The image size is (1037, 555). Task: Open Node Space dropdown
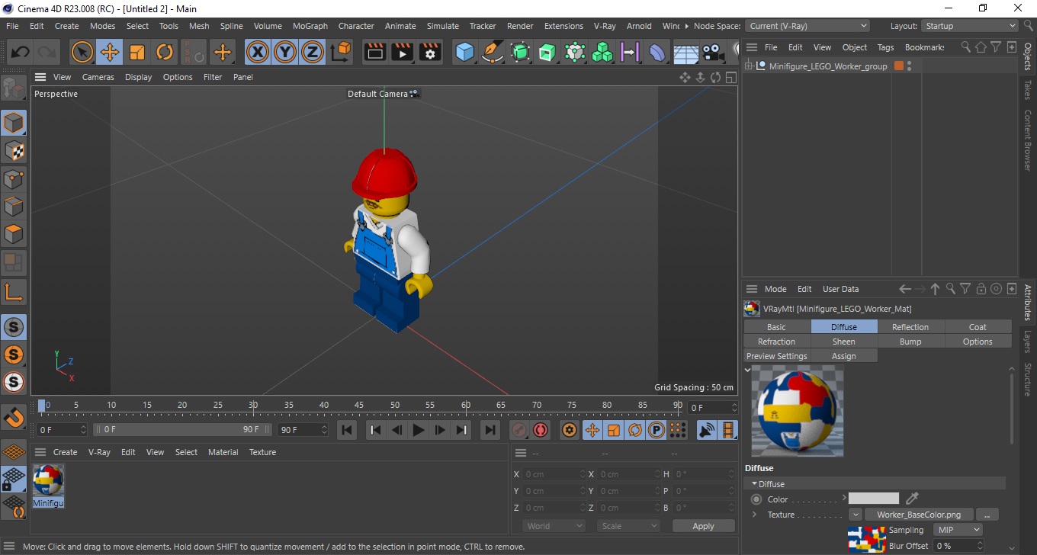click(x=807, y=26)
